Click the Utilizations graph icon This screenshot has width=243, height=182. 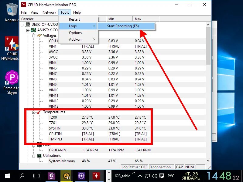tap(39, 156)
